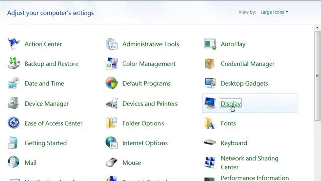This screenshot has width=321, height=181.
Task: Go to Backup and Restore
Action: point(51,64)
